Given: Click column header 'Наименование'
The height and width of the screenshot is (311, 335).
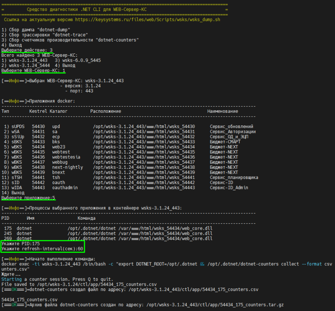Looking at the screenshot, I should click(x=223, y=111).
